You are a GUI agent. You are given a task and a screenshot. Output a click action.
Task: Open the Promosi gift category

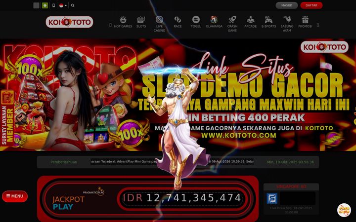(x=305, y=22)
